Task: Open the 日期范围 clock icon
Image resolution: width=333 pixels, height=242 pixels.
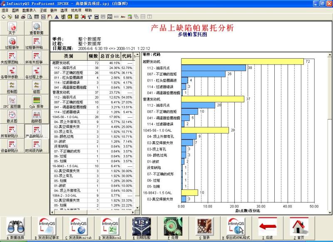Action: coord(142,228)
